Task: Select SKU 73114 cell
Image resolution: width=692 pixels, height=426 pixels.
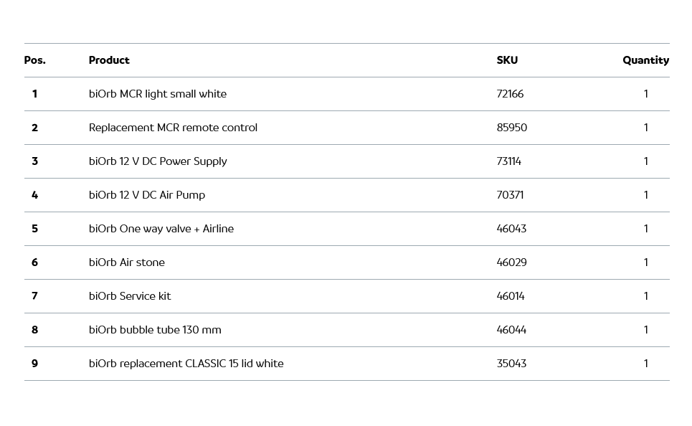Action: 509,161
